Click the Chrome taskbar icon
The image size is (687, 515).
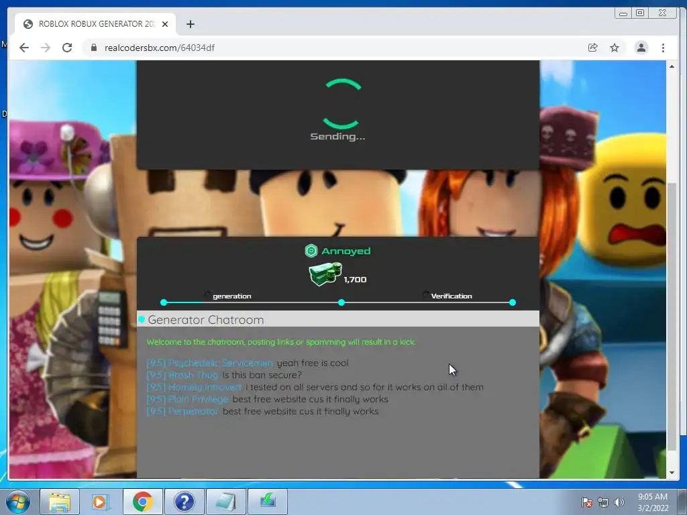142,502
